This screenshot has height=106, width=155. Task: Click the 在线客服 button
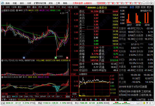pos(101,3)
